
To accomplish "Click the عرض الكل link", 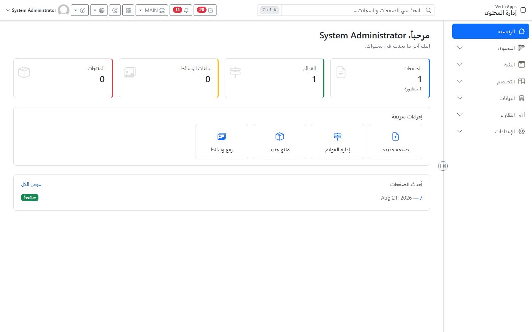I will (x=31, y=184).
